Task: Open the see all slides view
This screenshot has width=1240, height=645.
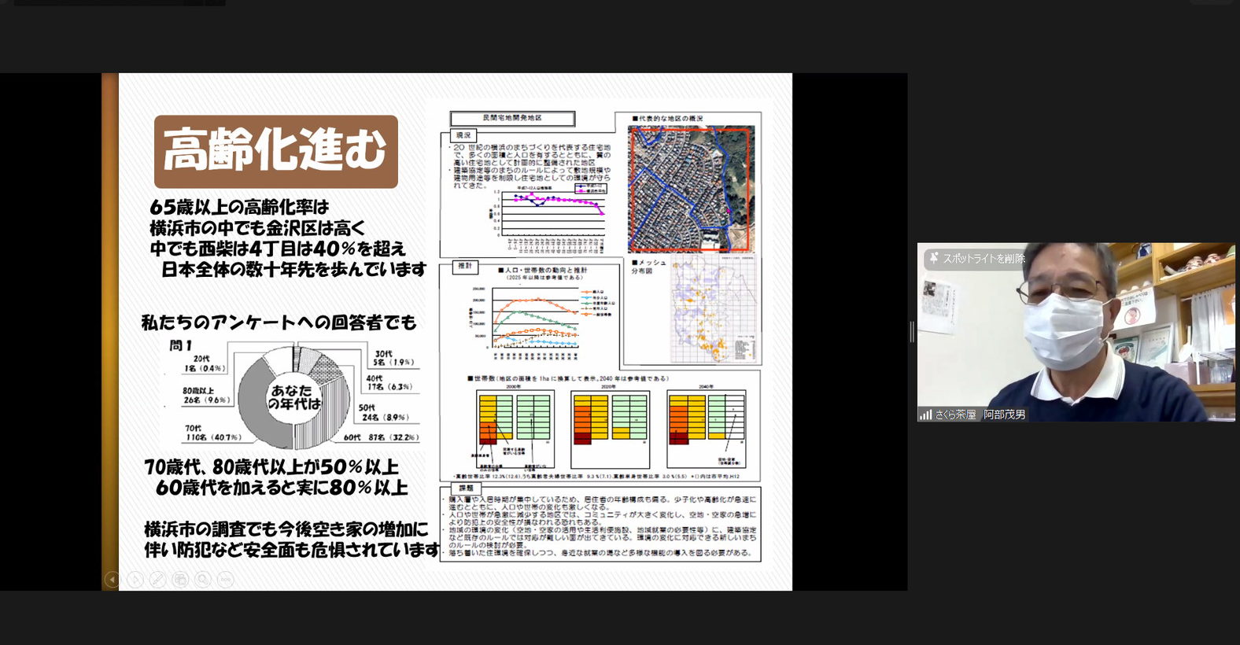Action: (x=180, y=580)
